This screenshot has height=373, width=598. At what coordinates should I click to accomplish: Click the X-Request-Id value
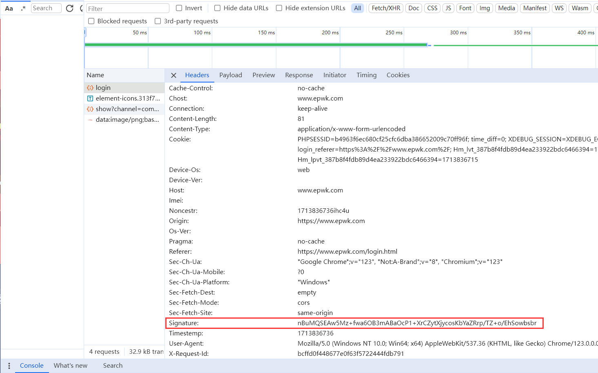click(351, 354)
